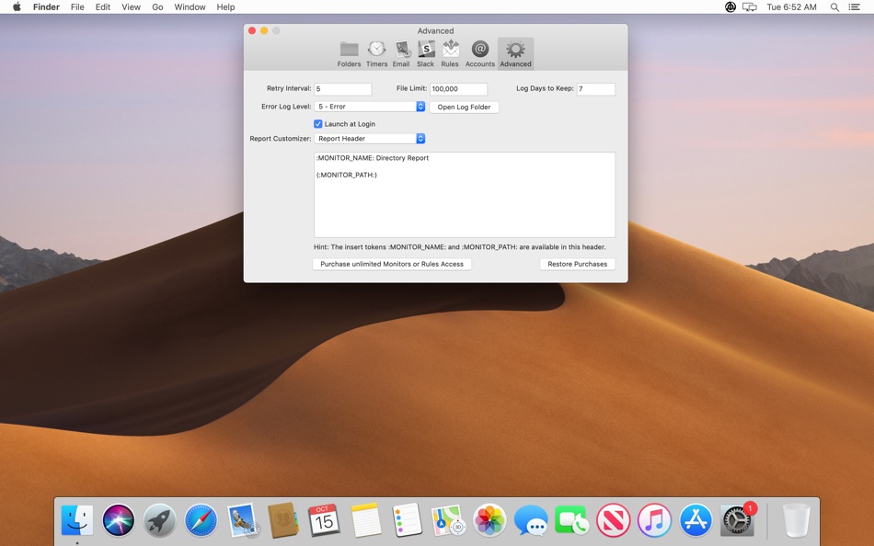Click the Restore Purchases button

tap(578, 264)
